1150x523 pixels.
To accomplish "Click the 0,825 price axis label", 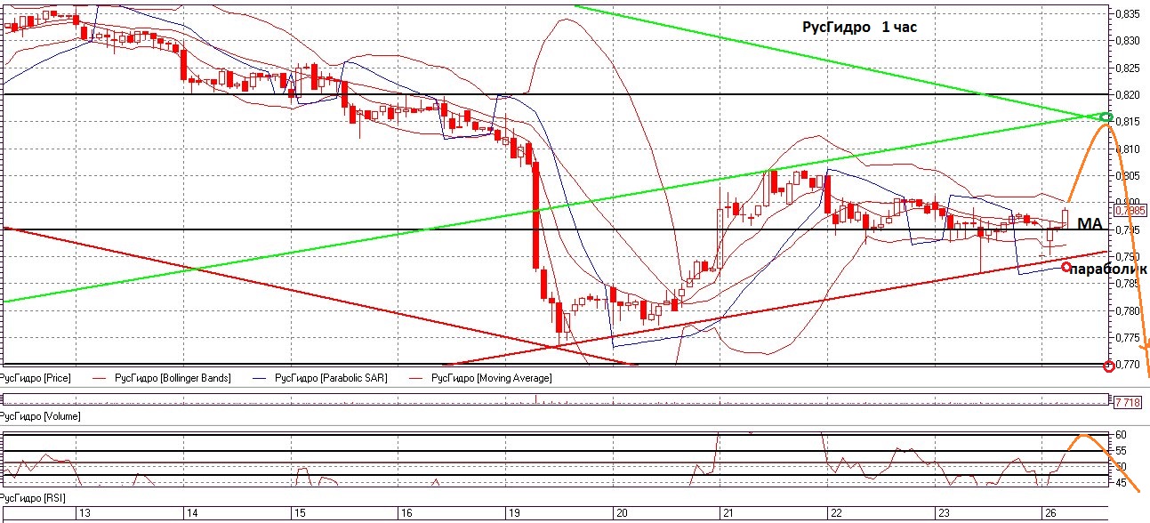I will (x=1127, y=68).
